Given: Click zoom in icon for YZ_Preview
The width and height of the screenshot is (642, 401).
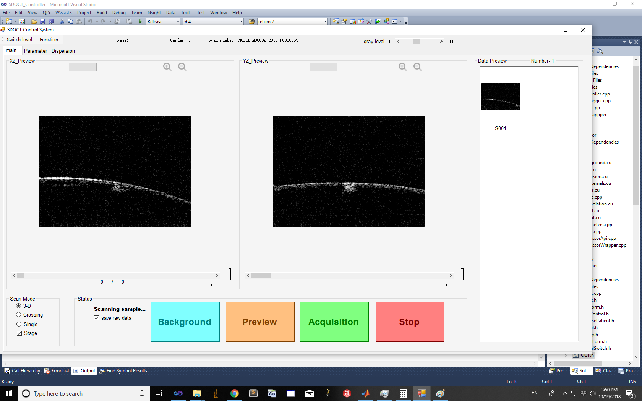Looking at the screenshot, I should click(402, 67).
